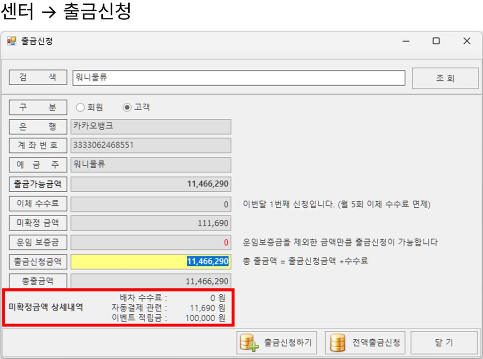
Task: Click the 계좌번호 field with account number
Action: 151,146
